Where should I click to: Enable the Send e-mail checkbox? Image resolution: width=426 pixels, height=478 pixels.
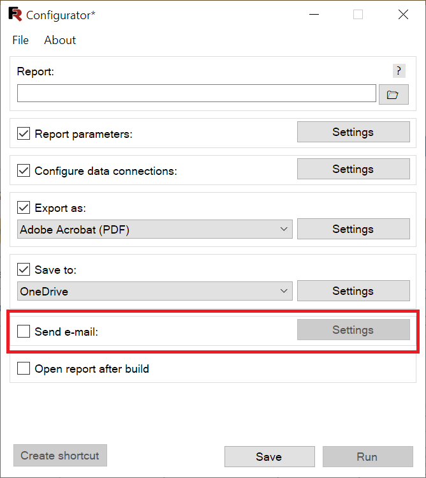(x=24, y=331)
